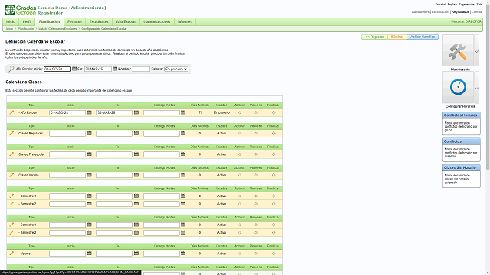Click the Aplicar Cambios button
Image resolution: width=490 pixels, height=275 pixels.
(x=423, y=37)
